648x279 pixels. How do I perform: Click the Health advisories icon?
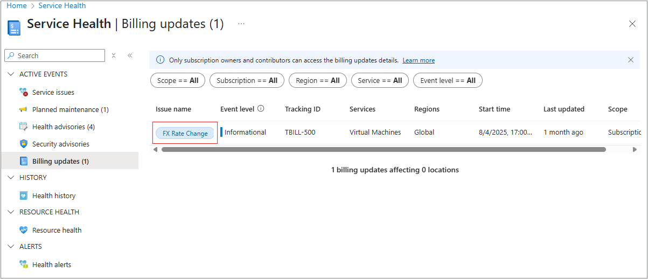pos(23,127)
